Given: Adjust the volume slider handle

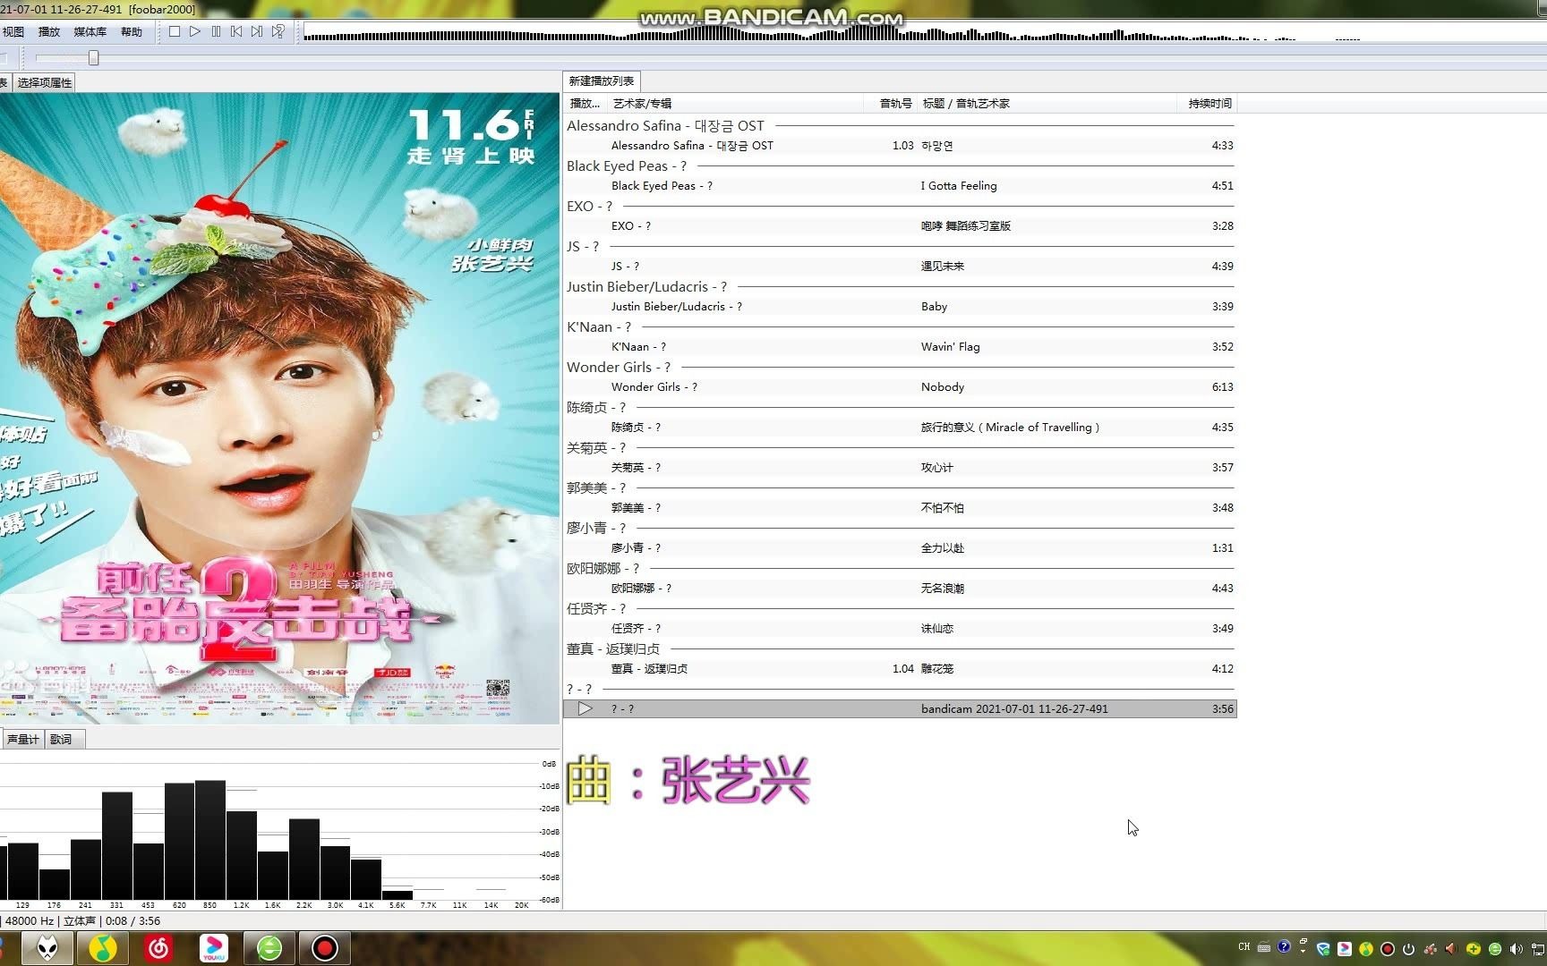Looking at the screenshot, I should point(93,58).
